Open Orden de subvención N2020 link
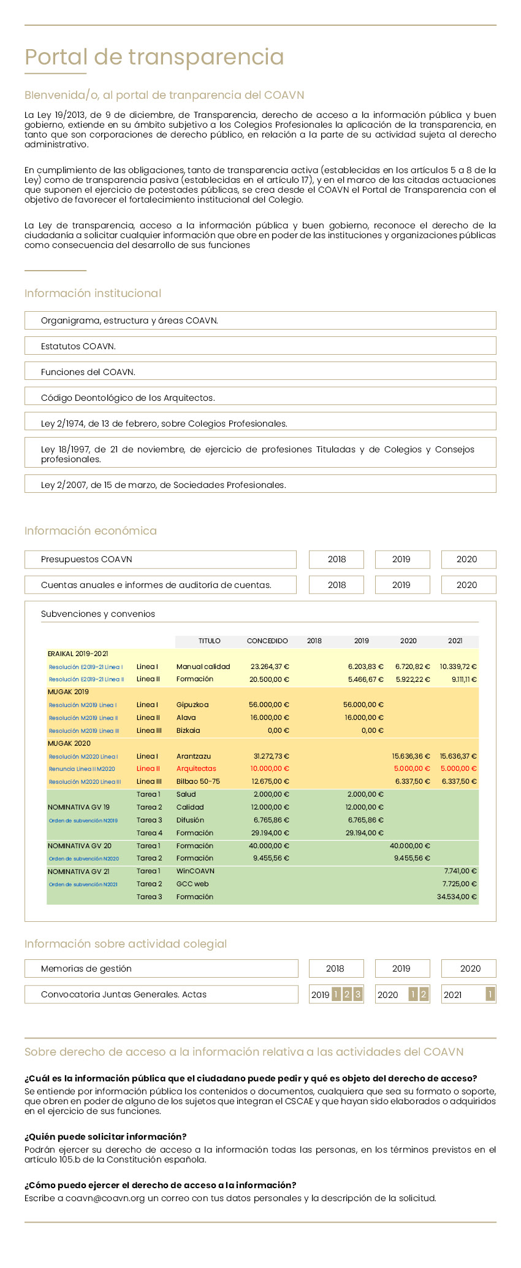Viewport: 521px width, 1268px height. pos(84,859)
